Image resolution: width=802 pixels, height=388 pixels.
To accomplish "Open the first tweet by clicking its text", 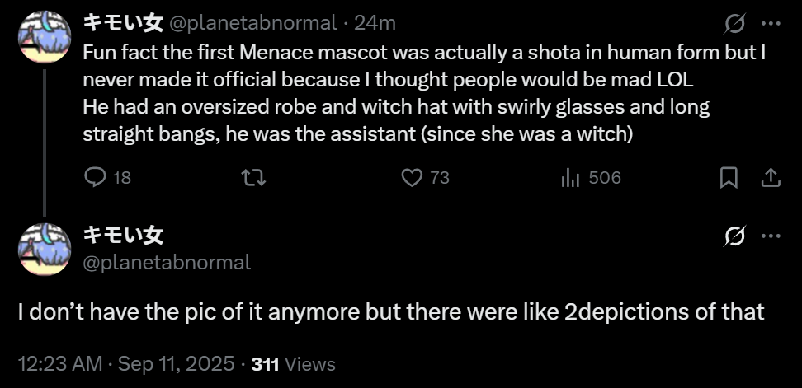I will [x=424, y=93].
